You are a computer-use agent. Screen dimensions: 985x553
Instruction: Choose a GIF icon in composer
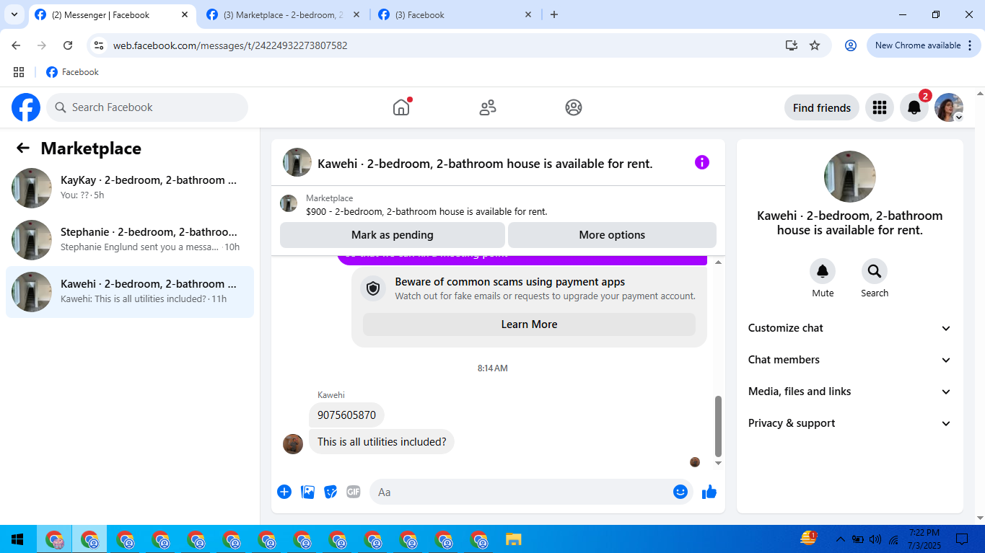point(353,492)
